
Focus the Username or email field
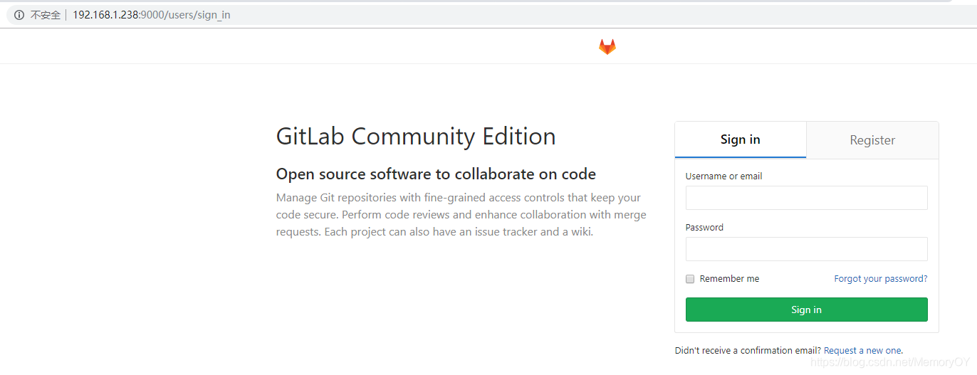(x=806, y=198)
